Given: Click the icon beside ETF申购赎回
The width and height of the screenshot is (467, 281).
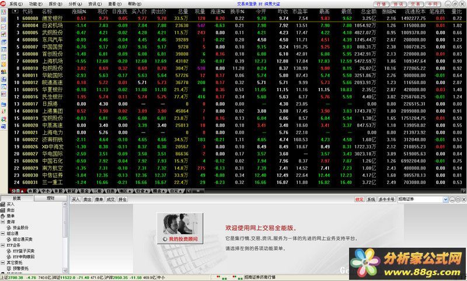Looking at the screenshot, I should [x=9, y=256].
